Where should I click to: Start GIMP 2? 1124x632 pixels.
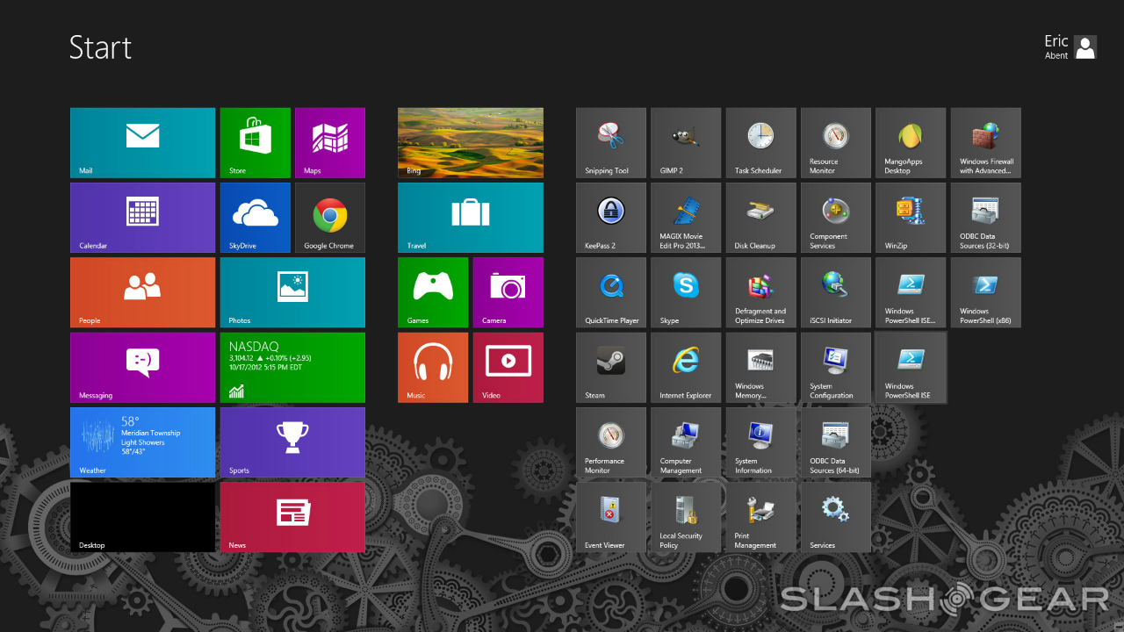[686, 143]
